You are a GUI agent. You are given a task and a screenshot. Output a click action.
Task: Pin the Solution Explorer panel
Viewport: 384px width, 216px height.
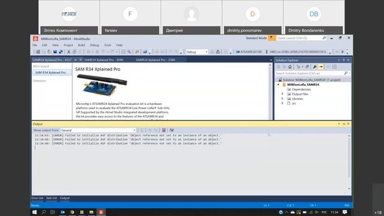tap(344, 60)
